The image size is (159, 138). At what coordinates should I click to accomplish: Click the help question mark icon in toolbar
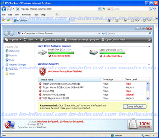tap(149, 40)
